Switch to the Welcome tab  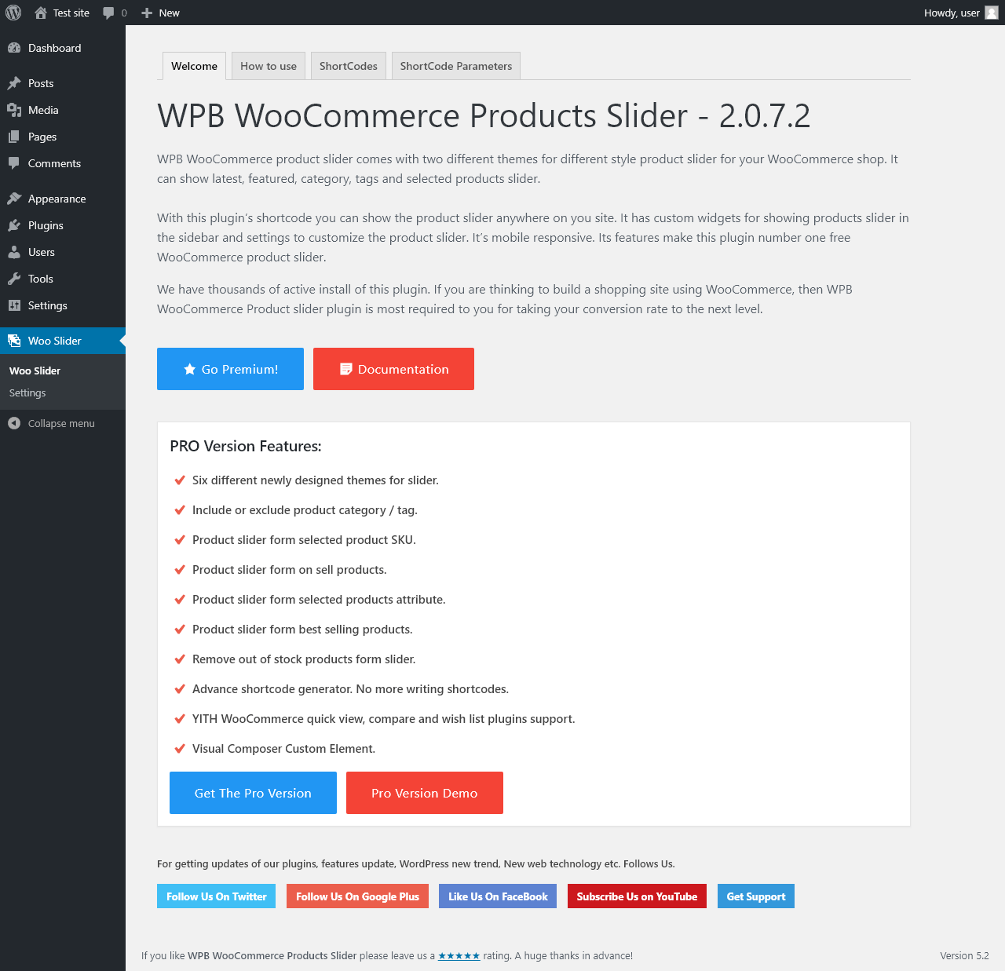[x=194, y=66]
